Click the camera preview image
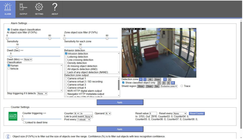This screenshot has width=243, height=139. [x=159, y=53]
